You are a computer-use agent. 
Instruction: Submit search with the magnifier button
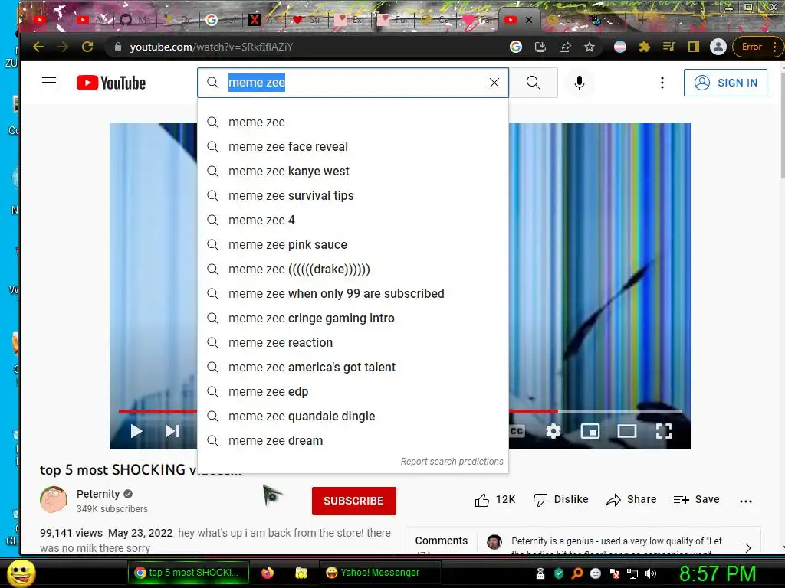tap(534, 83)
